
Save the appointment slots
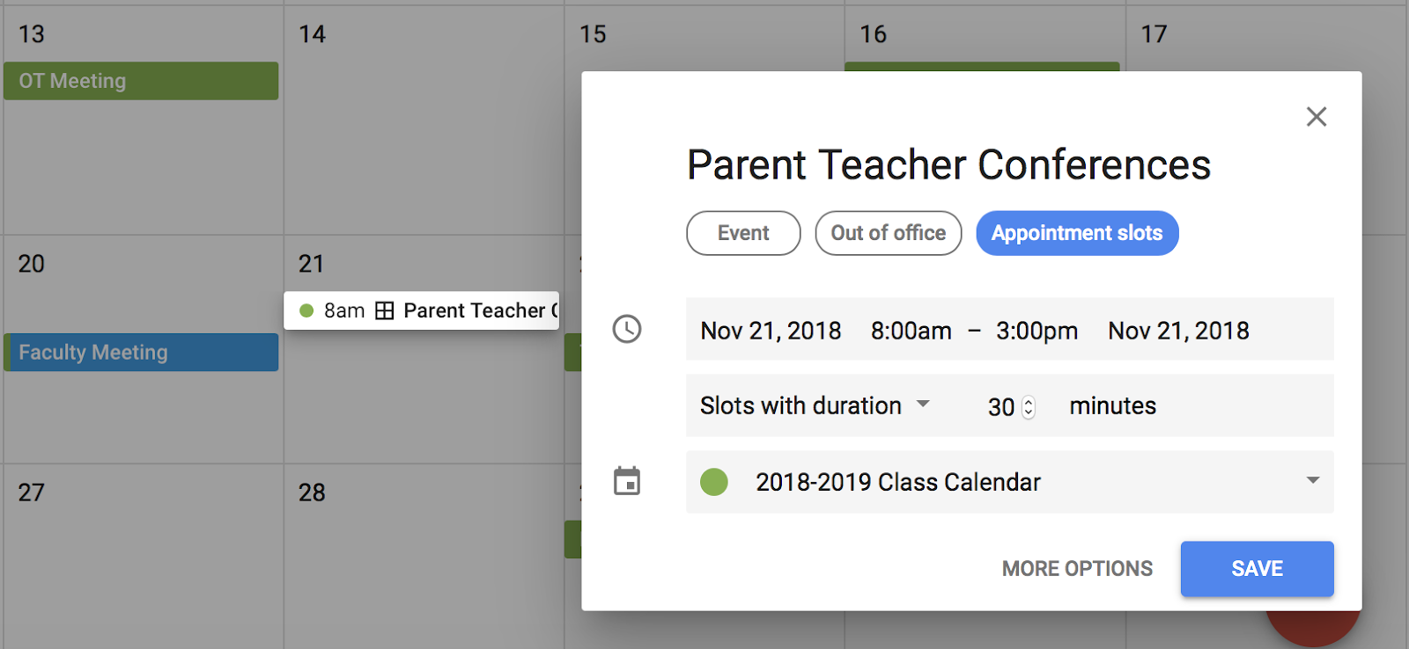pyautogui.click(x=1257, y=569)
